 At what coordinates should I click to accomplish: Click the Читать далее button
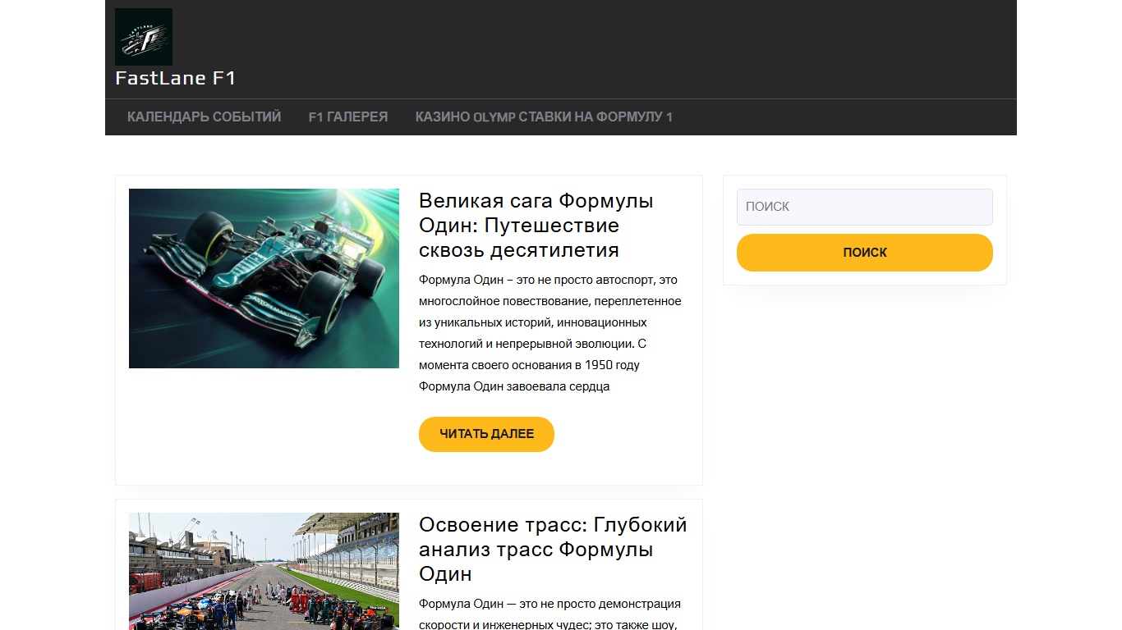486,434
